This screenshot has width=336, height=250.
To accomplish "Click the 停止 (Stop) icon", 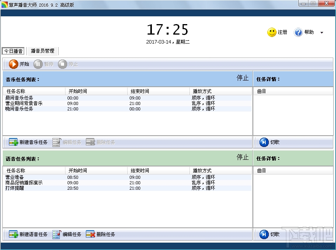I will (63, 64).
